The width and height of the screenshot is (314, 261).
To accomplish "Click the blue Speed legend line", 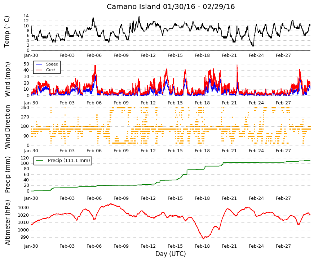I will (39, 64).
